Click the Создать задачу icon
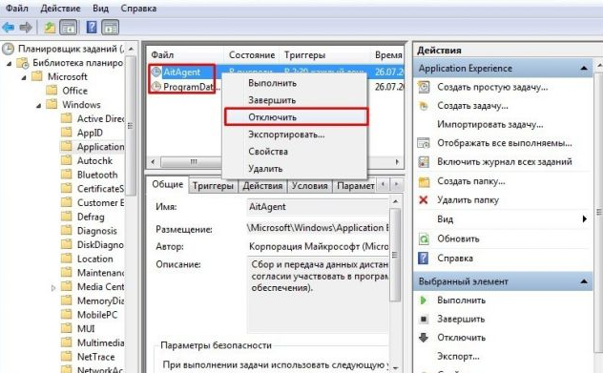Screen dimensions: 603x373 (424, 106)
